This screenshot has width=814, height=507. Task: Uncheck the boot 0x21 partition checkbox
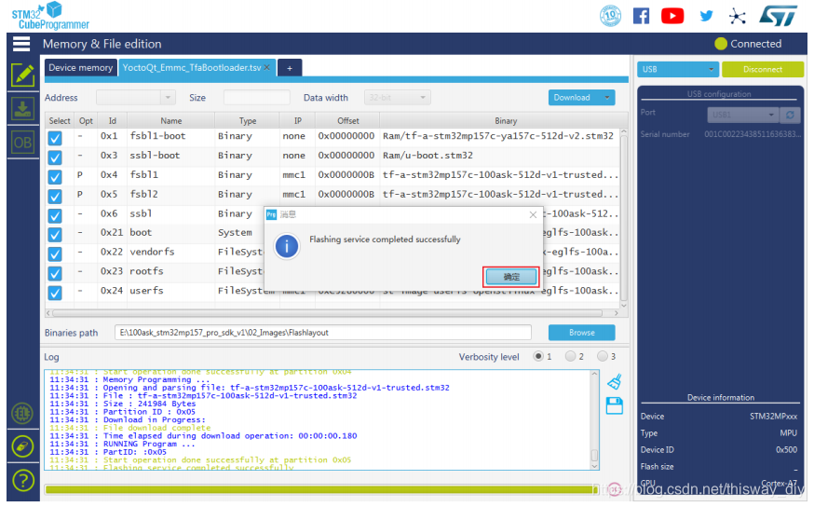pos(55,235)
